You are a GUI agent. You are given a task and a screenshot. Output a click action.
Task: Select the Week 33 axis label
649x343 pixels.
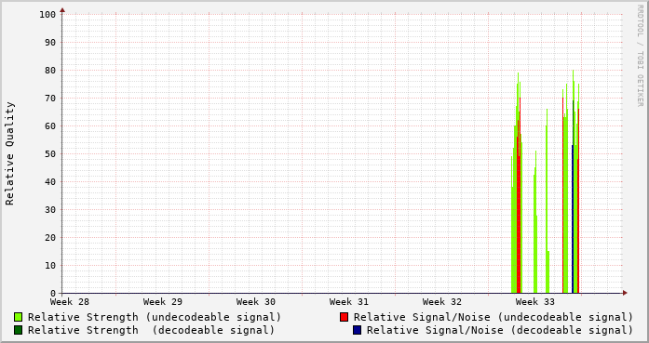[535, 302]
